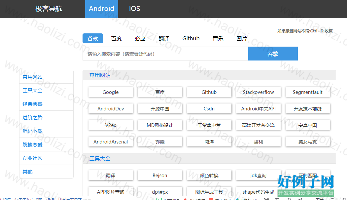This screenshot has width=347, height=200.
Task: Open the shape代码生成 tool button
Action: click(x=258, y=192)
